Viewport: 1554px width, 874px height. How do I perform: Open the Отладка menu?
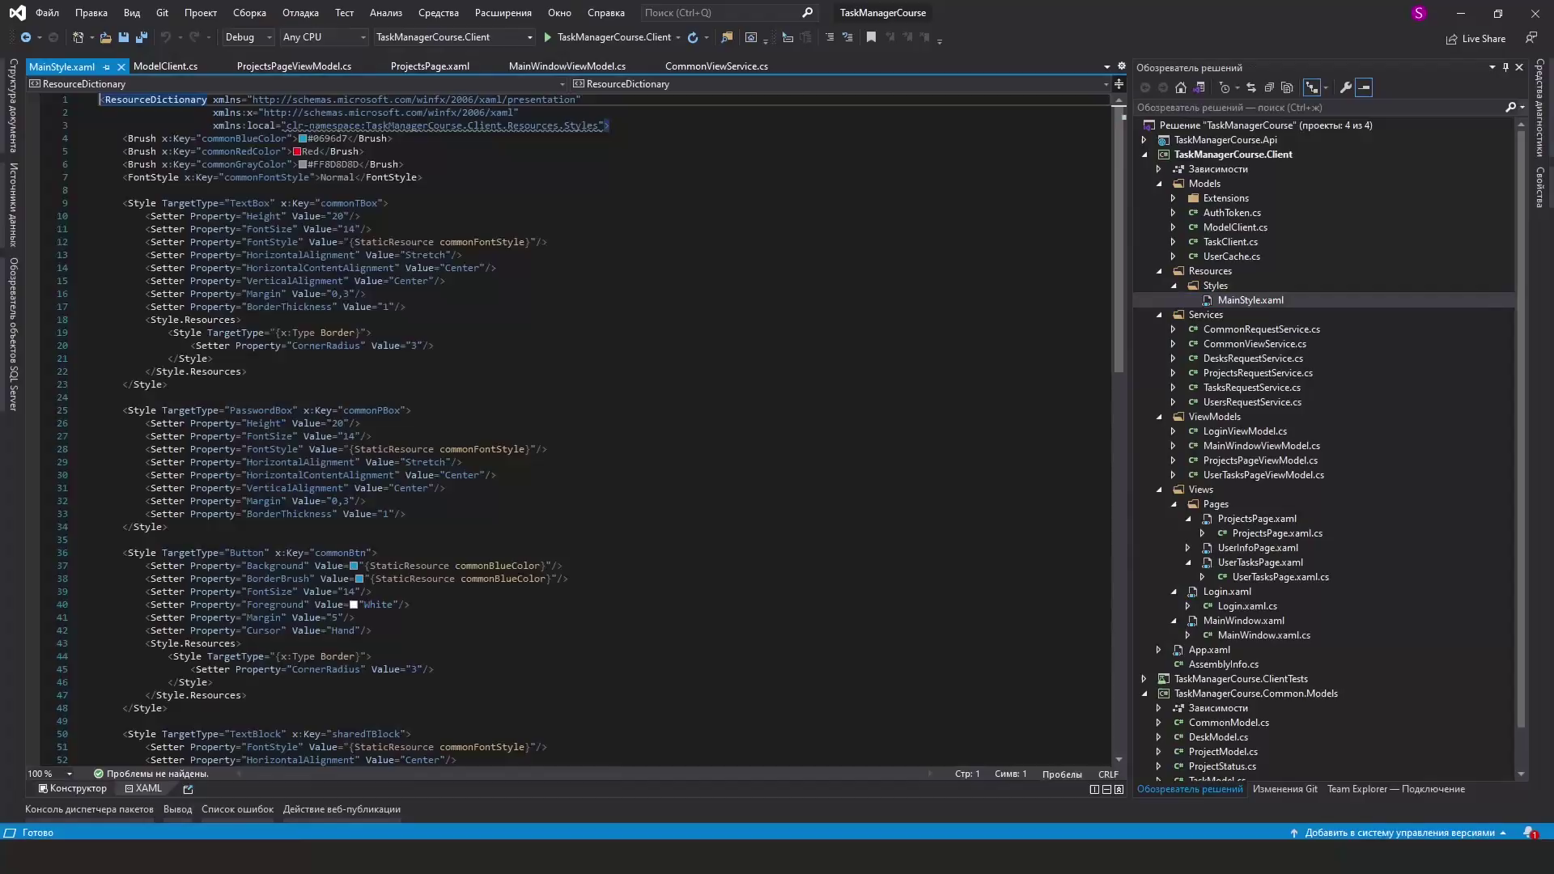[x=300, y=13]
